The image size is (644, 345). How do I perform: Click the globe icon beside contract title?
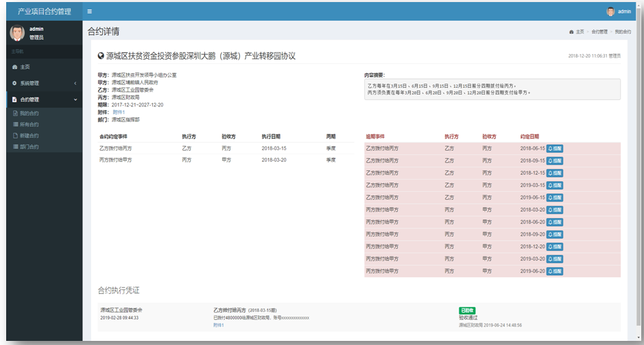101,56
